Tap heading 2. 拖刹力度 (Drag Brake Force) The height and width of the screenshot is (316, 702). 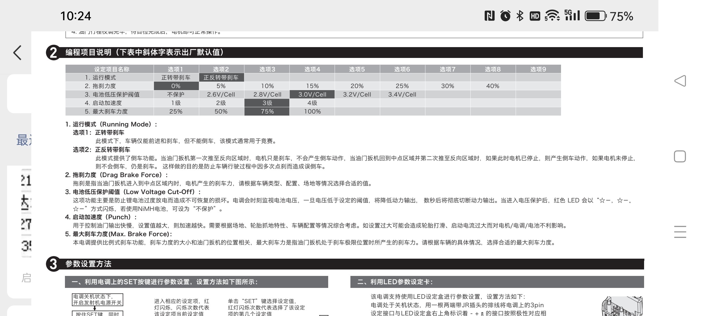click(x=117, y=175)
